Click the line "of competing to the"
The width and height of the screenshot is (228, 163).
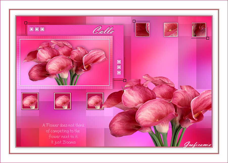pos(63,131)
